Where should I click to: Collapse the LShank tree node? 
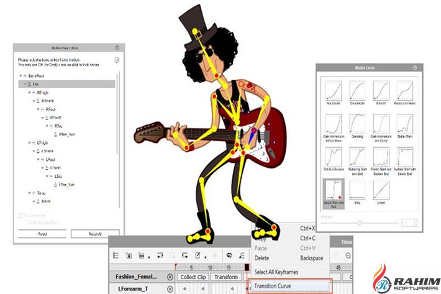[34, 151]
